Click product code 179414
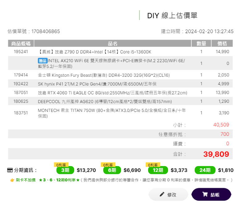Viewport: 241px width, 208px height. pos(21,75)
